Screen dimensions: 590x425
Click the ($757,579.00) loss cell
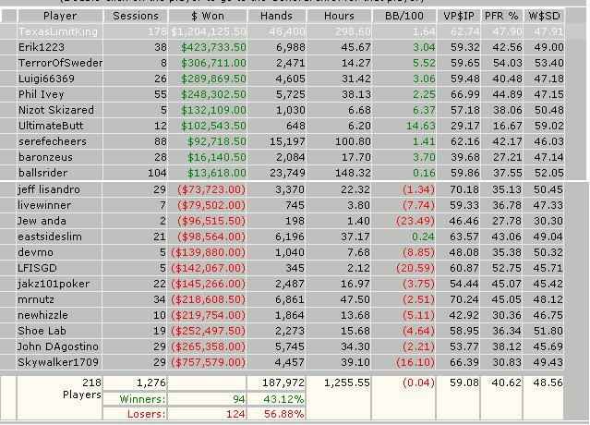click(x=208, y=362)
